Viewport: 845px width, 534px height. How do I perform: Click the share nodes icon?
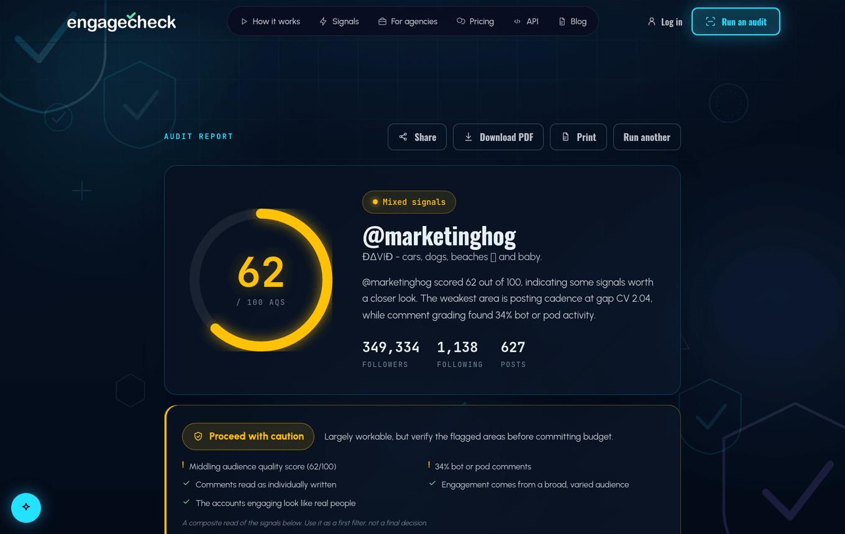403,137
